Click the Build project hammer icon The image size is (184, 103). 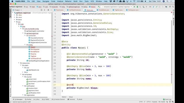pyautogui.click(x=99, y=7)
